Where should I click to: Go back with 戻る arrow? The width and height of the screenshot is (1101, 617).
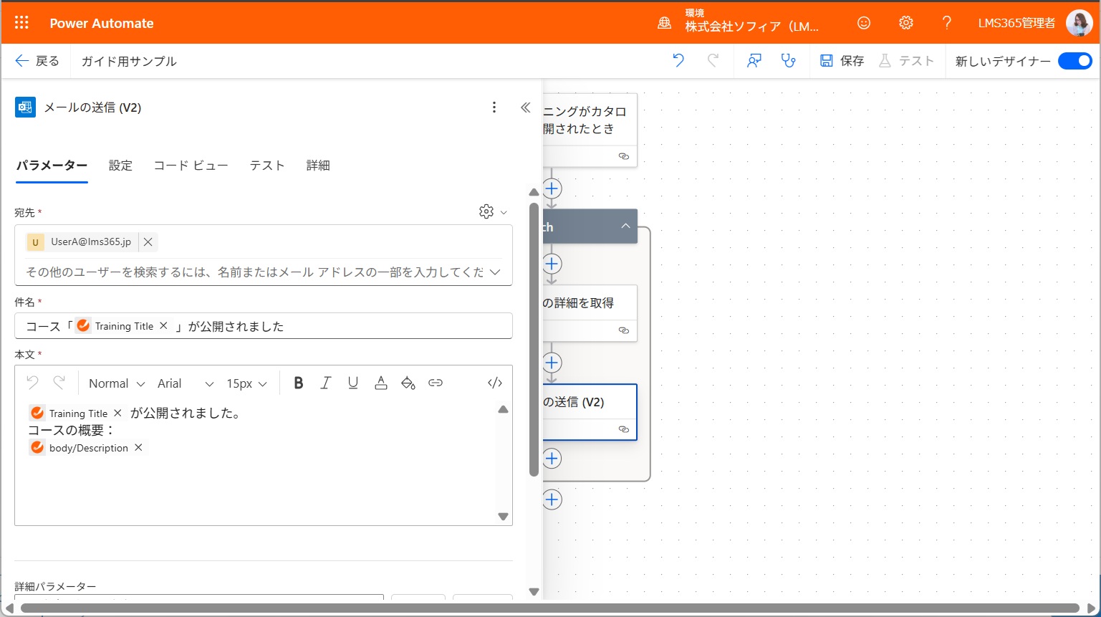(x=37, y=61)
